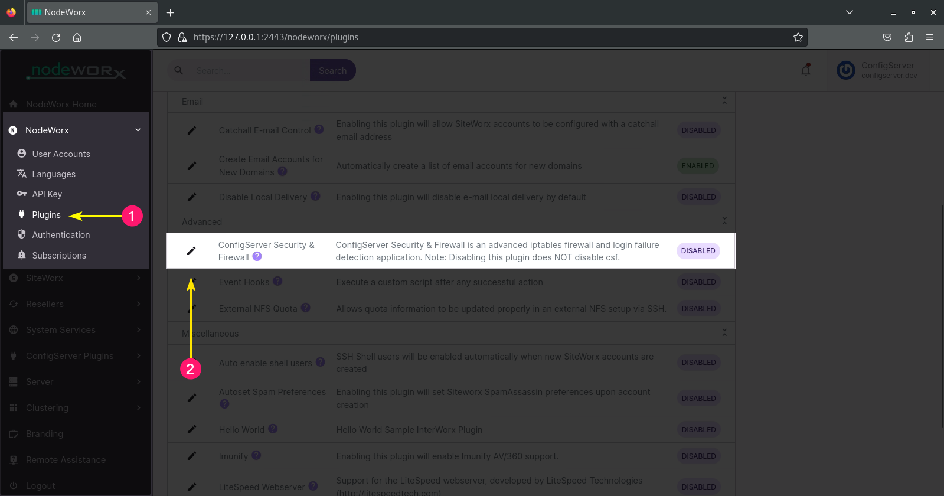Click the edit pencil for ConfigServer Security & Firewall

point(191,251)
